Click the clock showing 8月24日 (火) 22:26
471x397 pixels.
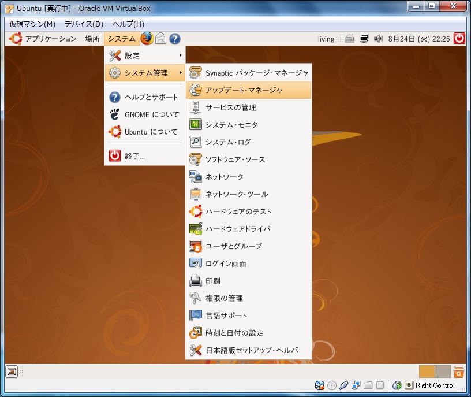[x=418, y=39]
